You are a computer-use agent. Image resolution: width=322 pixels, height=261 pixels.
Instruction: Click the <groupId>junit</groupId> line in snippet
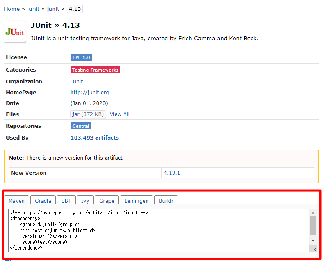[50, 225]
